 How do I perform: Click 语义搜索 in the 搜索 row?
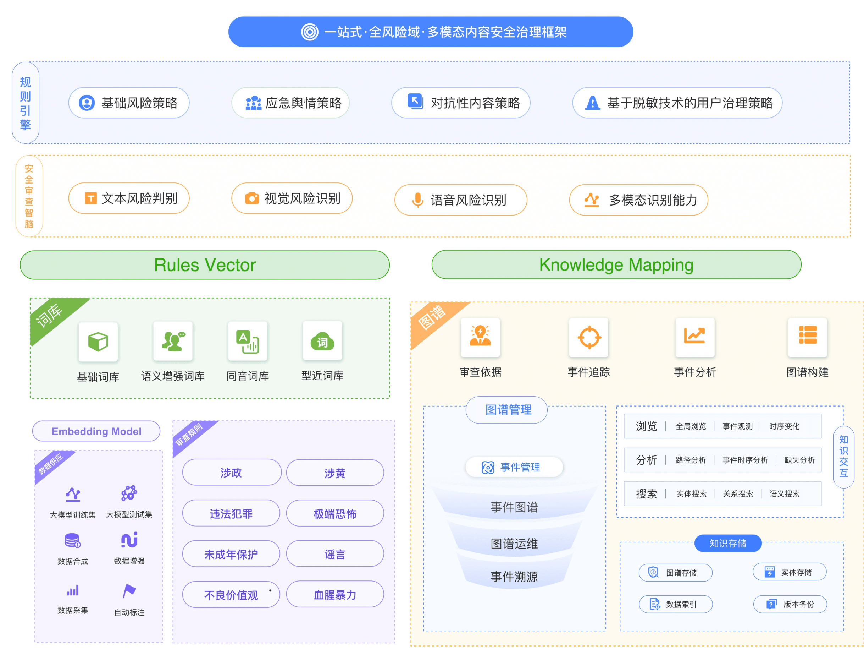pyautogui.click(x=785, y=493)
